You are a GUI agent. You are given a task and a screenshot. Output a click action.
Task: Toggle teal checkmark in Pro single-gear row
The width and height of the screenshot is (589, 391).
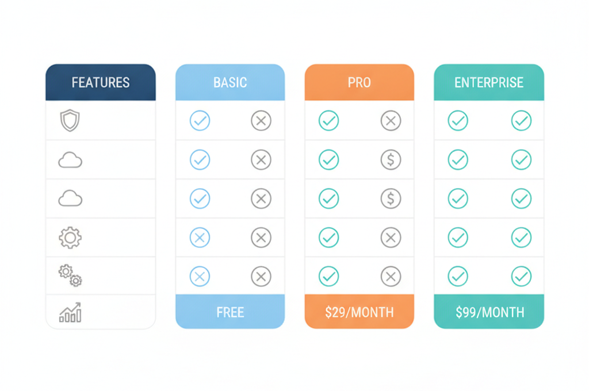point(328,237)
